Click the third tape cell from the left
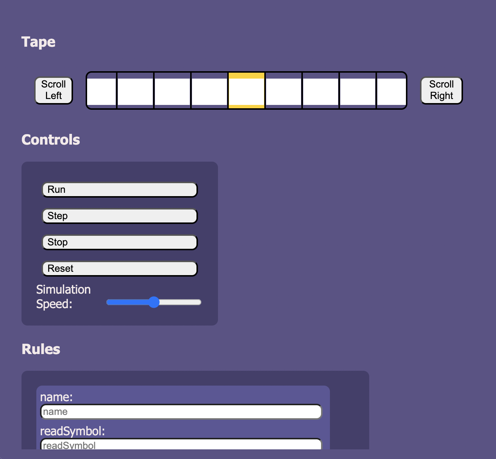Image resolution: width=496 pixels, height=459 pixels. pyautogui.click(x=172, y=91)
